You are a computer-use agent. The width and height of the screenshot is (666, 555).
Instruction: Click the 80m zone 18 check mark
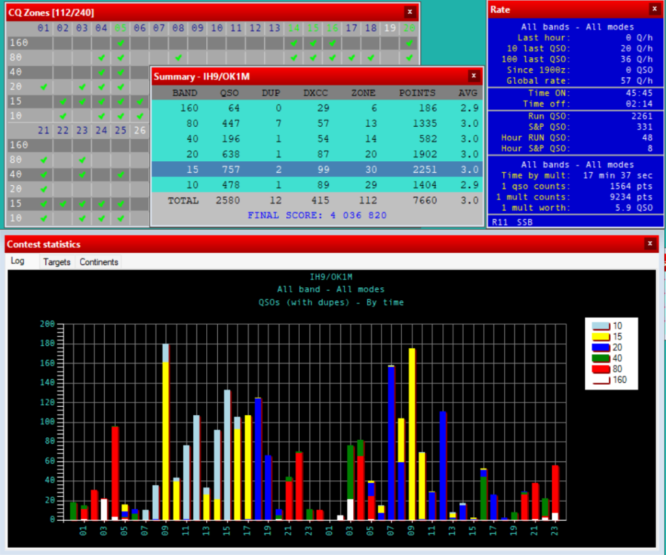(x=371, y=57)
